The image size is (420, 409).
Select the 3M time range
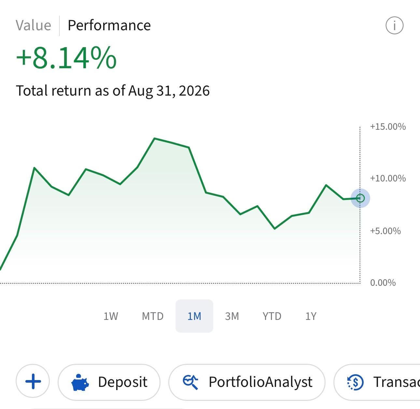pyautogui.click(x=232, y=316)
